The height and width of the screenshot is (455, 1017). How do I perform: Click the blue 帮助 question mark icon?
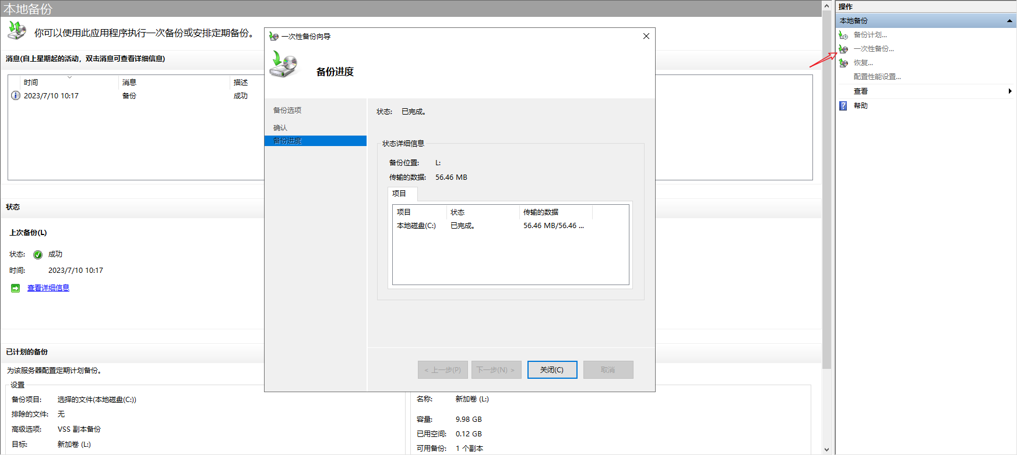pyautogui.click(x=843, y=106)
